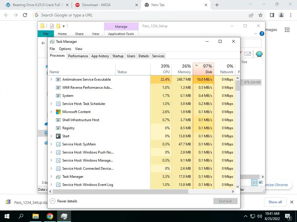This screenshot has height=222, width=297.
Task: Open the Windows Start button
Action: [7, 216]
